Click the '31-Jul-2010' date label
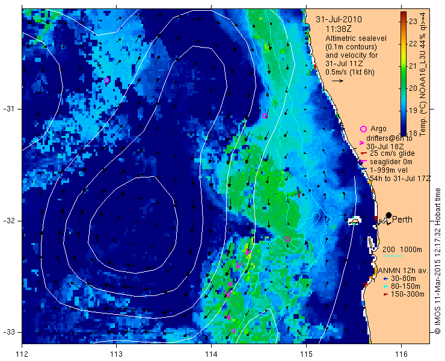The height and width of the screenshot is (361, 445). point(339,20)
